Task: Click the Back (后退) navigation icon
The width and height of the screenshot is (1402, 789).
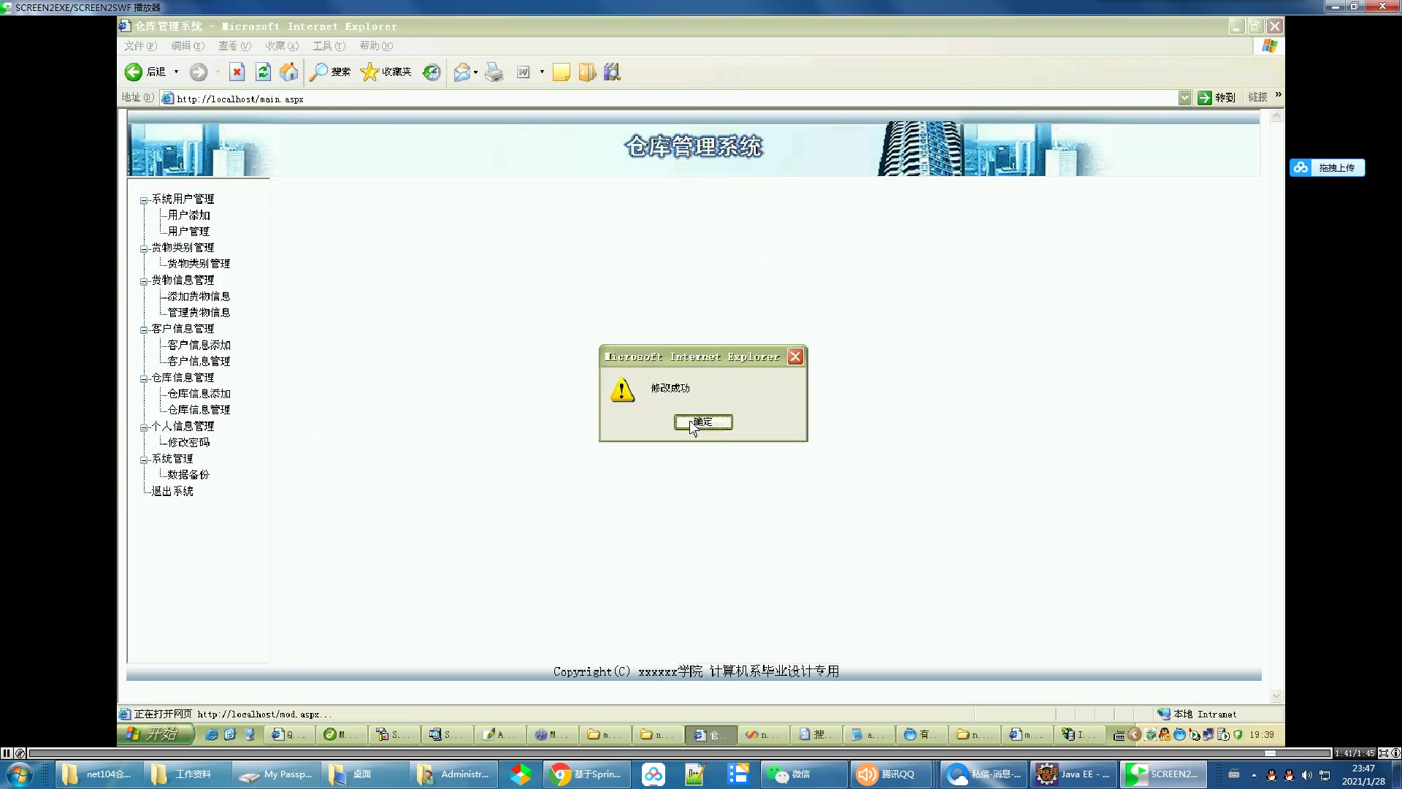Action: pos(133,72)
